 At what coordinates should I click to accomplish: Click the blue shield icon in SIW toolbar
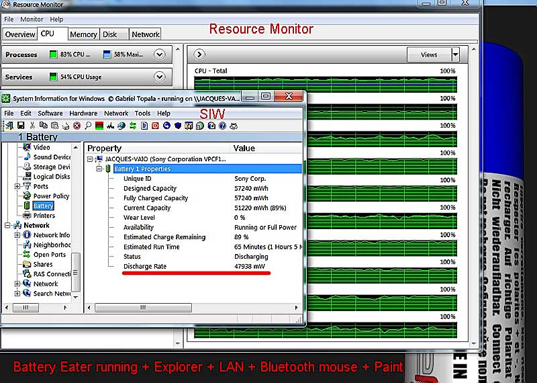[x=178, y=126]
